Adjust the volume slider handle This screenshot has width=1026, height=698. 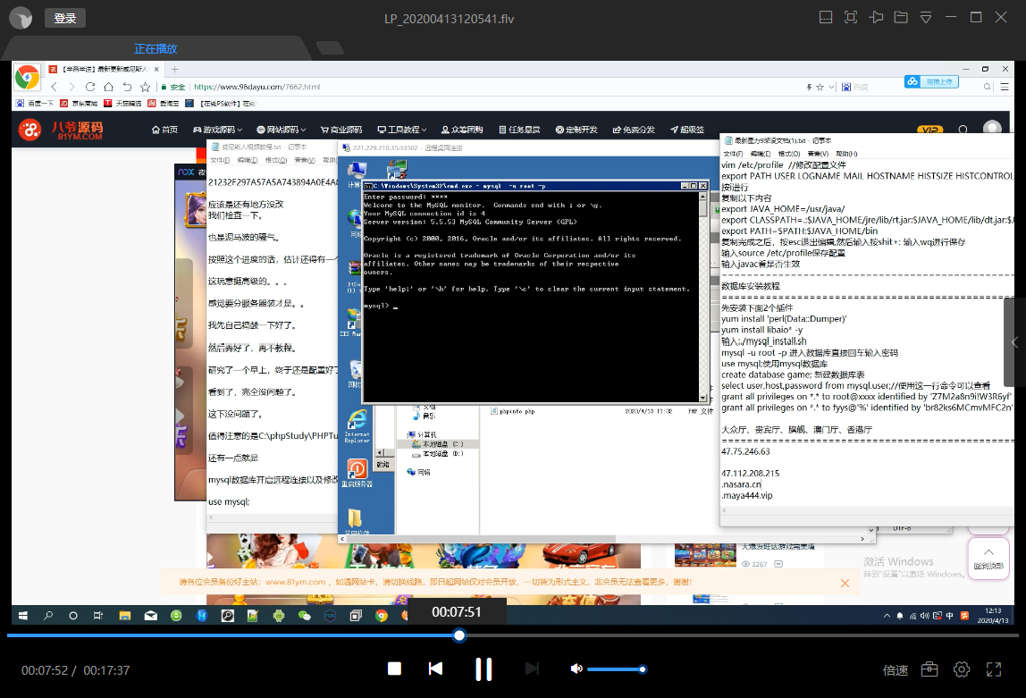tap(643, 669)
